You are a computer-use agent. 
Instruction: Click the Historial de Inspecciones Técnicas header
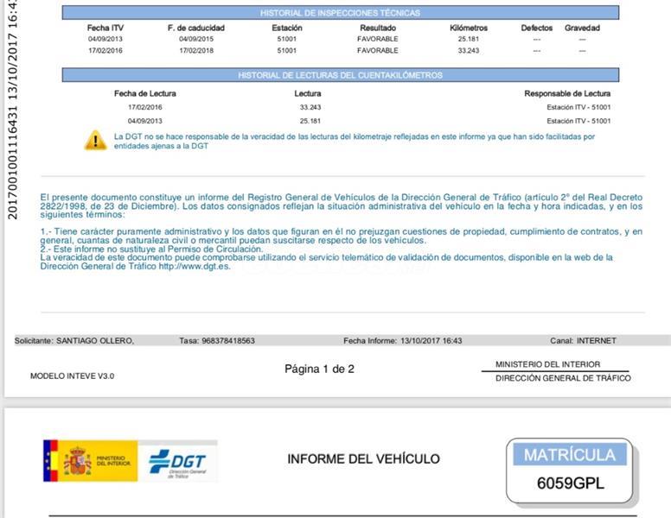340,13
